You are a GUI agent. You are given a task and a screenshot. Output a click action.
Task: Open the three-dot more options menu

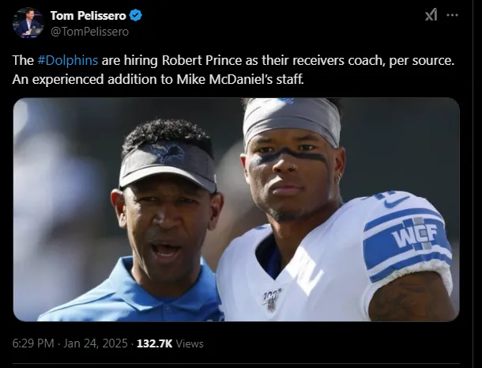click(452, 15)
